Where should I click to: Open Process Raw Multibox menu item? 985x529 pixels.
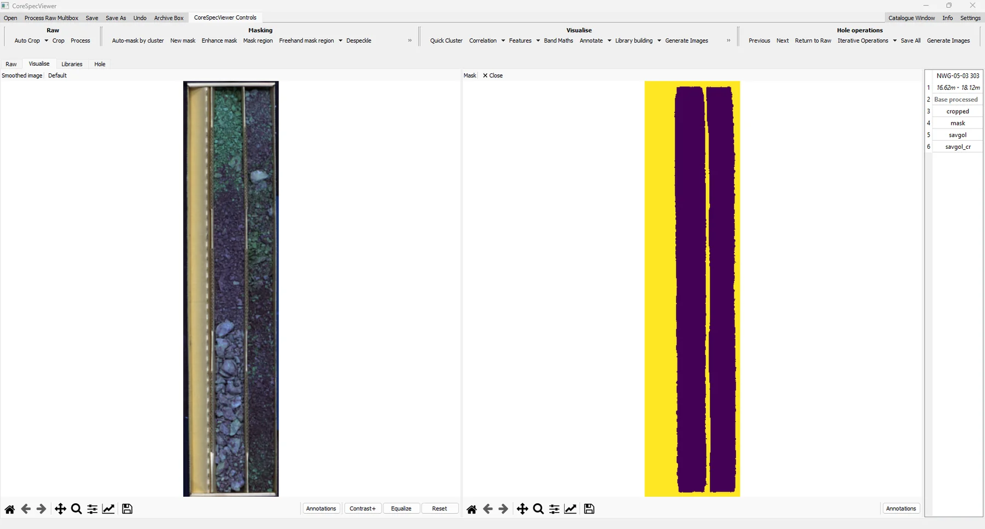click(51, 18)
